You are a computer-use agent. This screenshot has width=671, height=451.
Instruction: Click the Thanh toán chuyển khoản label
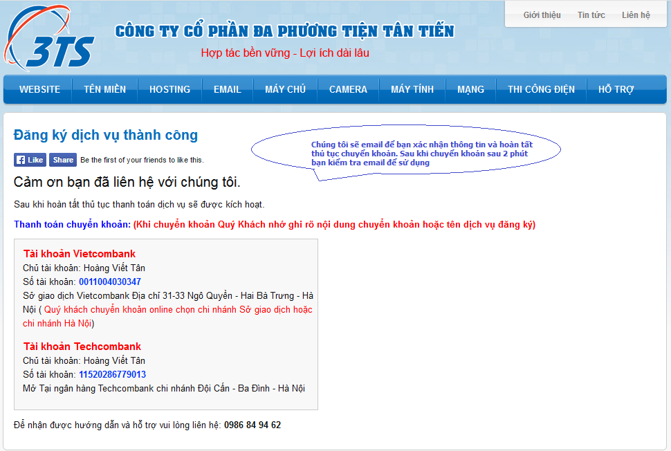pos(73,224)
